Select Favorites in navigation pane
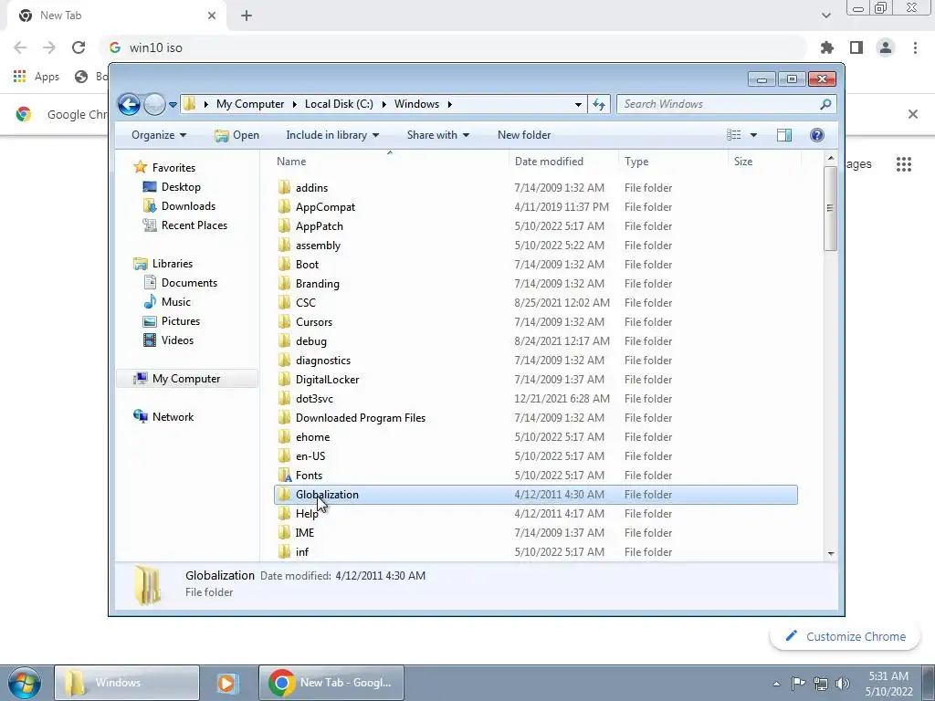 [x=173, y=168]
